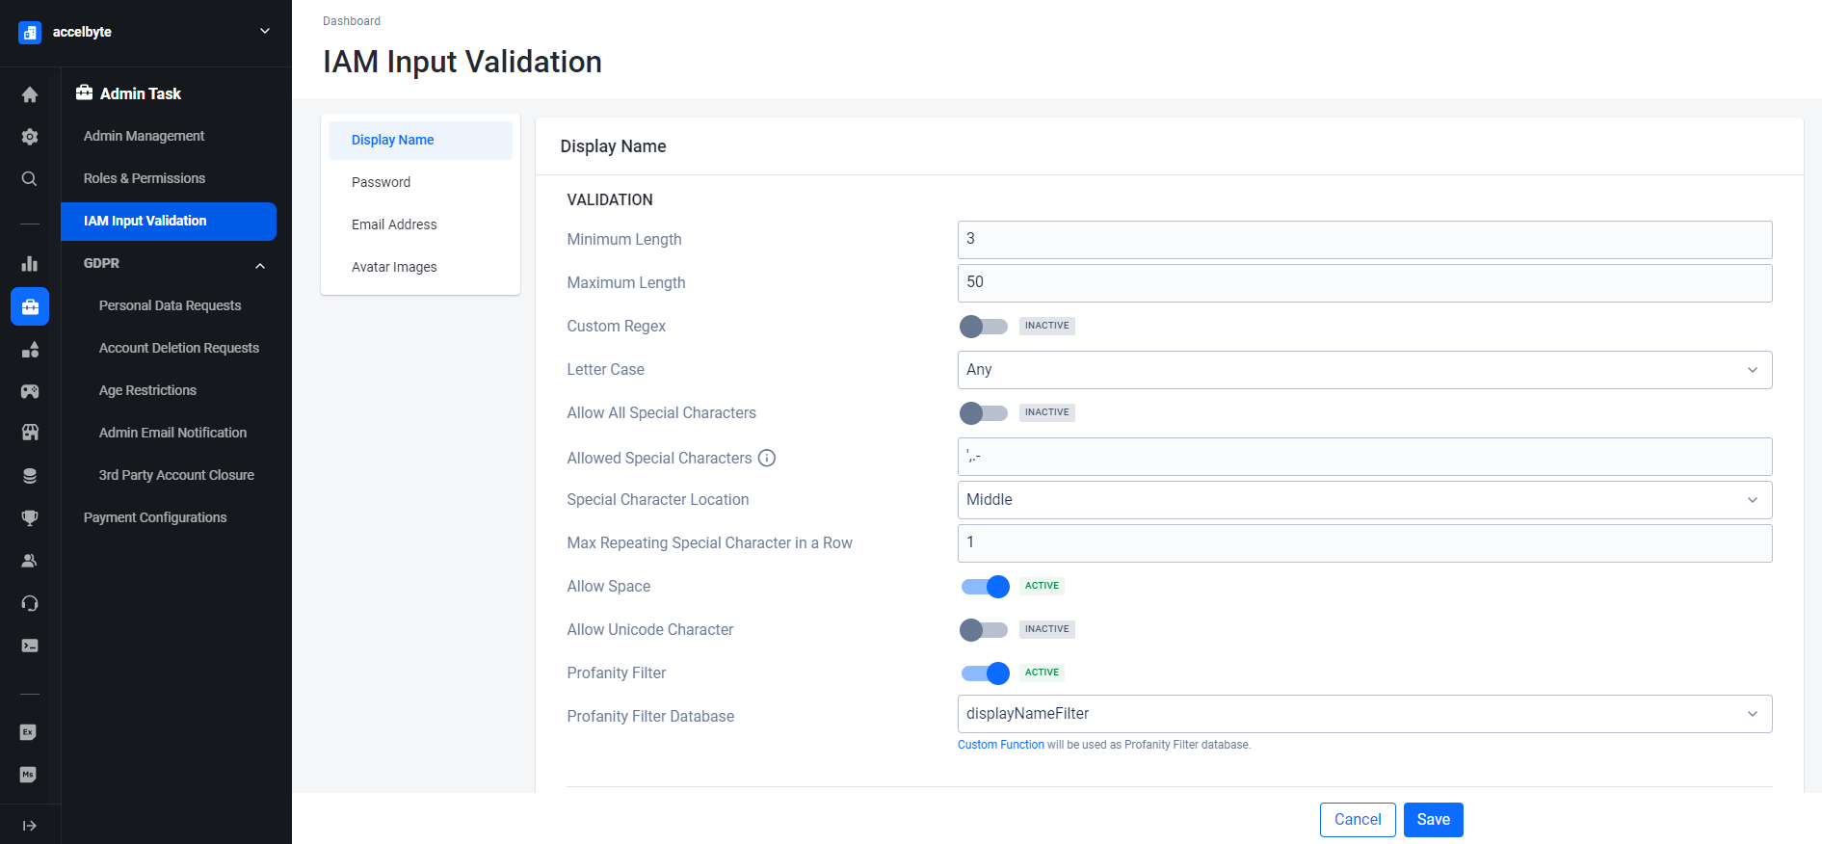Click briefcase icon next to Admin Task heading
This screenshot has width=1822, height=844.
(x=85, y=92)
